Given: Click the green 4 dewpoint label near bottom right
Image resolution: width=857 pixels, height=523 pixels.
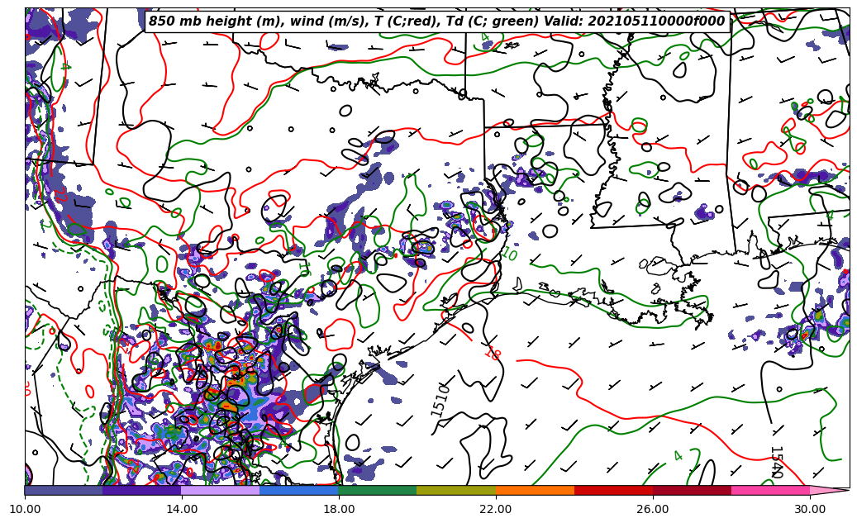Looking at the screenshot, I should click(678, 455).
